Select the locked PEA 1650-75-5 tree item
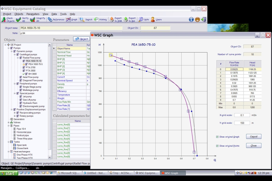272x181 pixels. coord(35,64)
